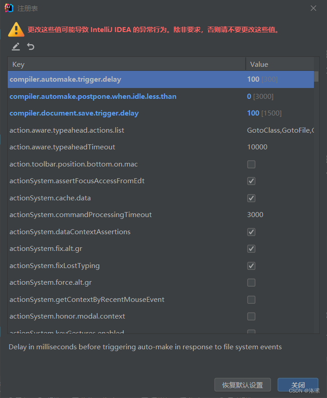
Task: Click the 3000 commandProcessingTimeout value
Action: (255, 215)
